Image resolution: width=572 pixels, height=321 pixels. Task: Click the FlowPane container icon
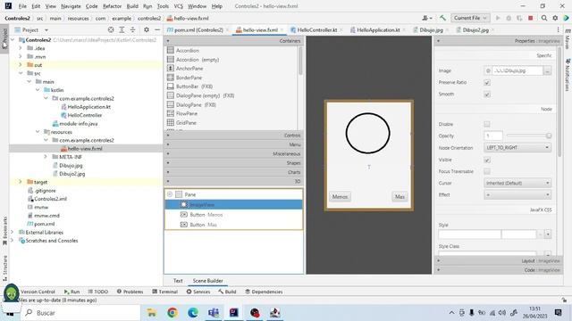pyautogui.click(x=171, y=113)
